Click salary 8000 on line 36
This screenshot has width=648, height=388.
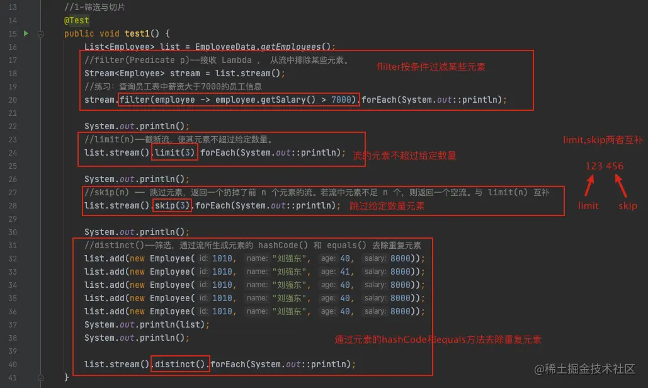[x=400, y=311]
